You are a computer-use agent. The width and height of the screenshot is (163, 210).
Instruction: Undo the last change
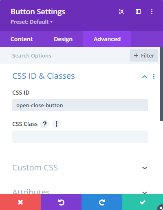[61, 202]
